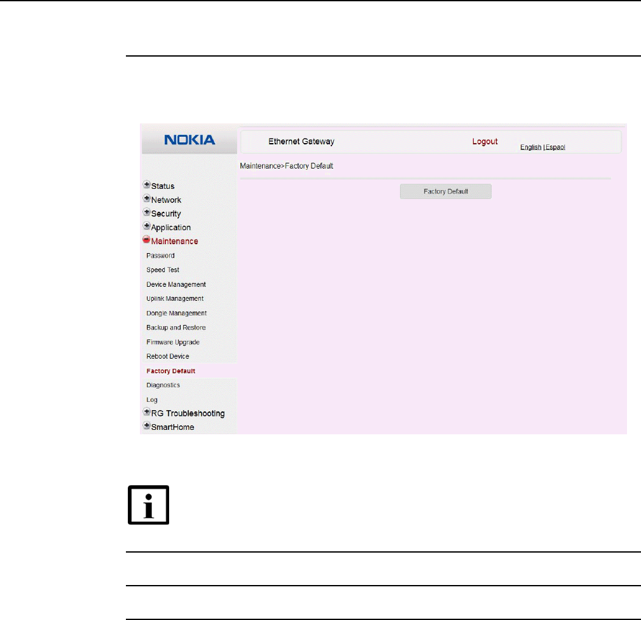Select Factory Default in sidebar
The image size is (641, 620).
tap(171, 371)
